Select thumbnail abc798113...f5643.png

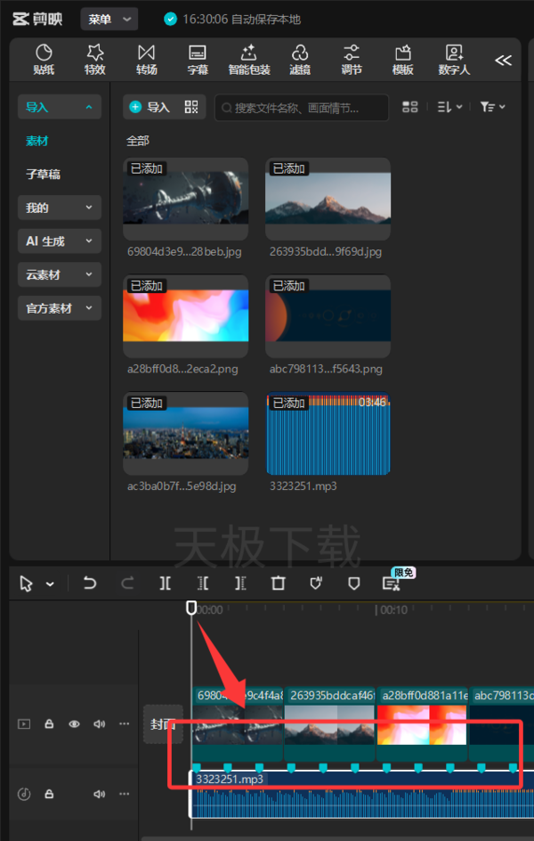(x=328, y=316)
